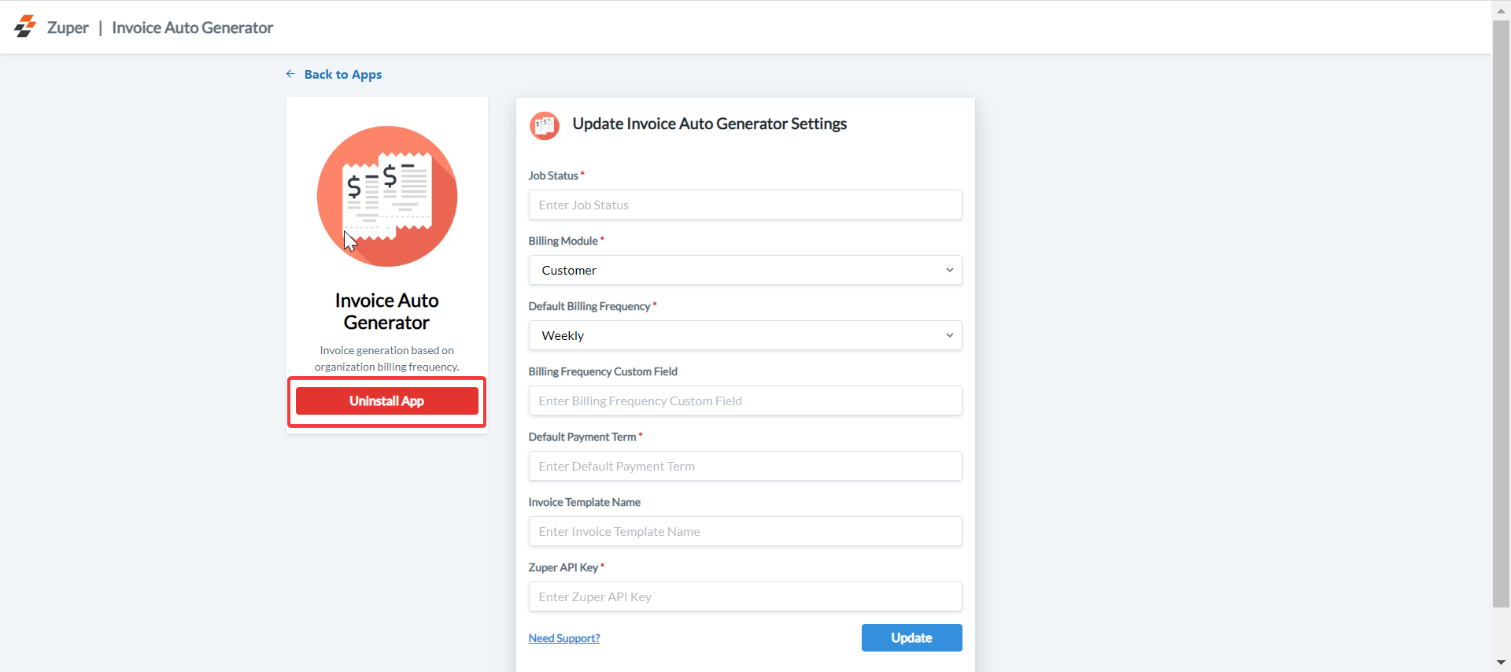Click the large Invoice Auto Generator icon
Image resolution: width=1511 pixels, height=672 pixels.
click(386, 196)
